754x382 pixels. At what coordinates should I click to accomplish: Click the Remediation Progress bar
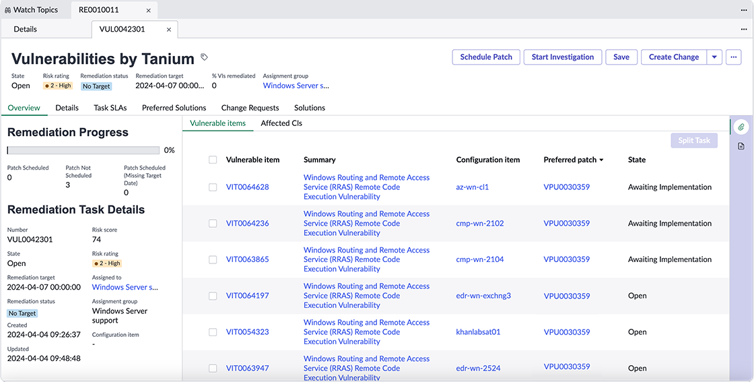point(83,151)
